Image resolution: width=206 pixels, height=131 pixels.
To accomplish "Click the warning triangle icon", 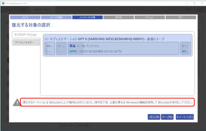I will coord(17,102).
